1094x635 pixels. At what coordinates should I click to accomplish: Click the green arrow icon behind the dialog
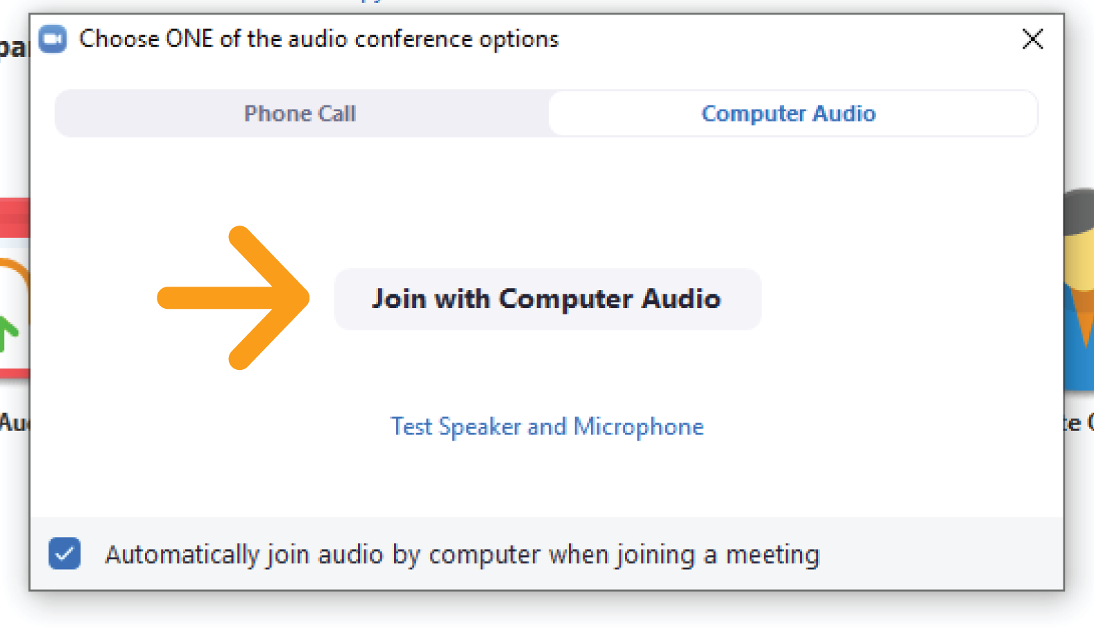(8, 333)
